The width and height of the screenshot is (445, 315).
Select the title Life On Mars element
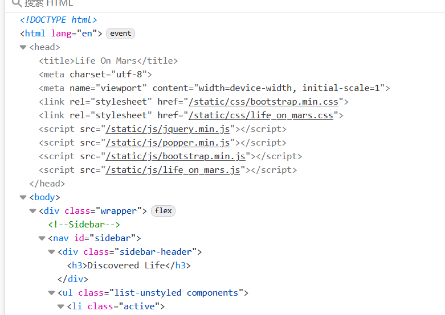pyautogui.click(x=108, y=61)
